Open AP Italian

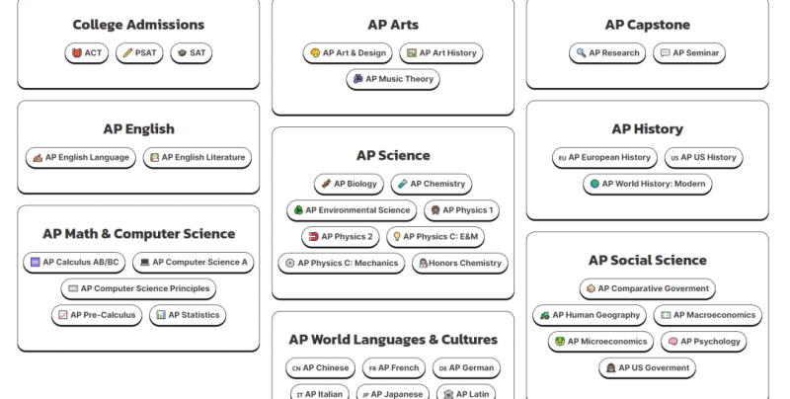click(x=320, y=393)
